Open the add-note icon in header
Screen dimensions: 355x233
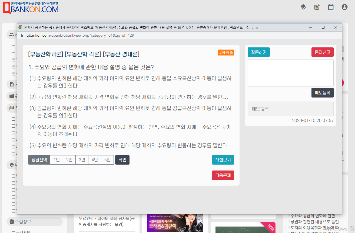coord(317,7)
